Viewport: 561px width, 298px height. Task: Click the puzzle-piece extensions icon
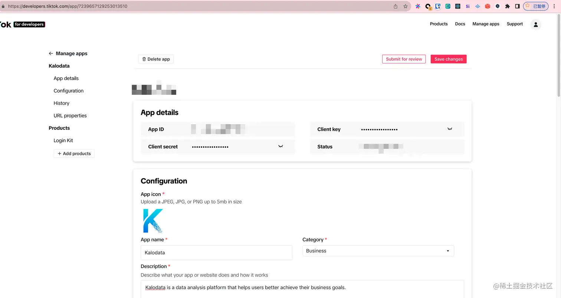click(508, 6)
